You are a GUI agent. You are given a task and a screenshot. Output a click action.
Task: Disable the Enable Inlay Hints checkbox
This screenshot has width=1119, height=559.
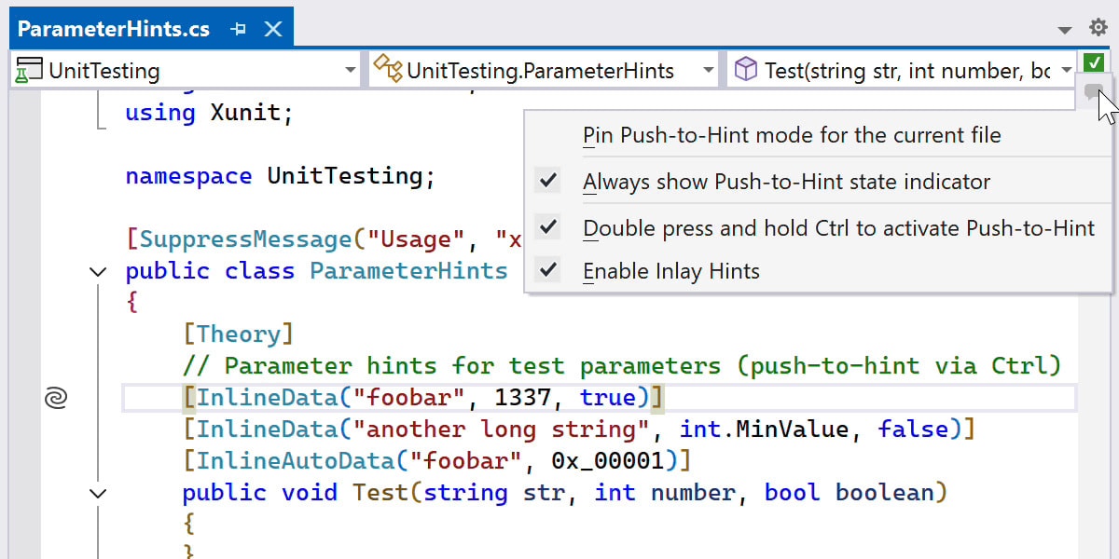pyautogui.click(x=548, y=271)
